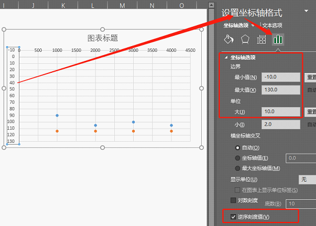Click the blue data point at 2000
316x226 pixels.
(x=95, y=125)
